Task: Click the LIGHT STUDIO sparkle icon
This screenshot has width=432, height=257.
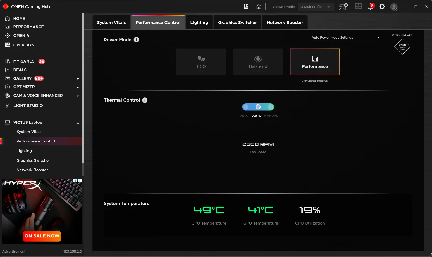Action: 8,106
